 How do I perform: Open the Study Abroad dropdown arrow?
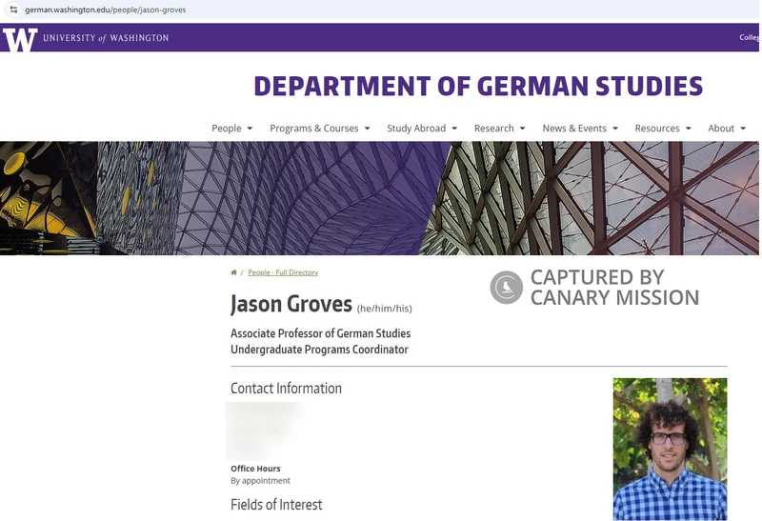[x=454, y=129]
